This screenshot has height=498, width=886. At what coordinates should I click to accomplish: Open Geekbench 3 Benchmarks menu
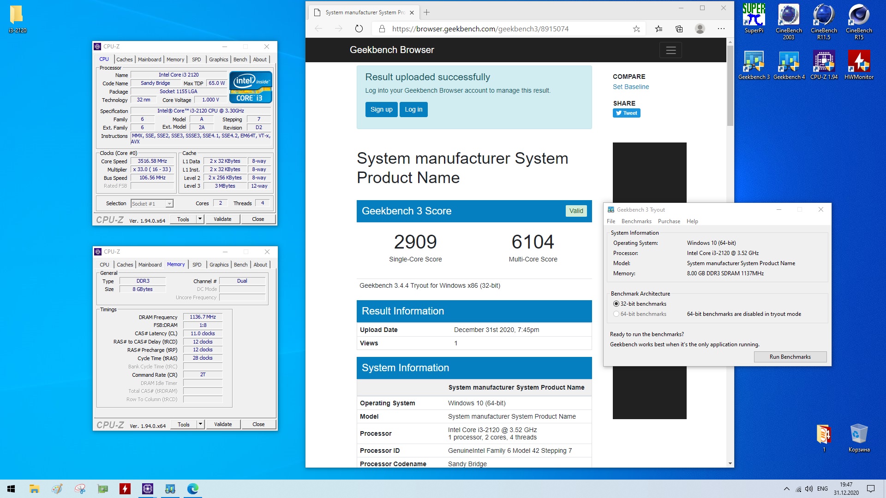(x=636, y=221)
